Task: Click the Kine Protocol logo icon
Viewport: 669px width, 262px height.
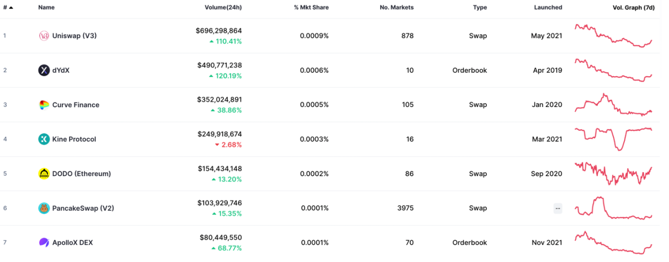Action: pos(44,139)
